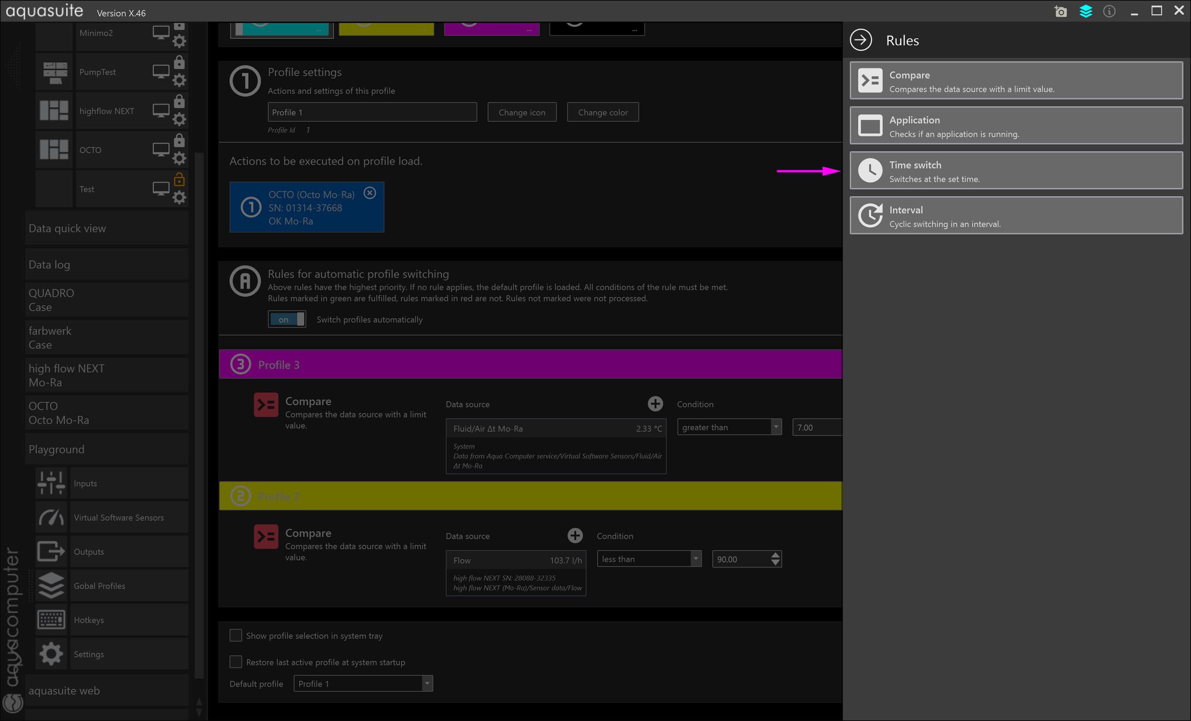Click the Change color button
This screenshot has width=1191, height=721.
coord(602,112)
